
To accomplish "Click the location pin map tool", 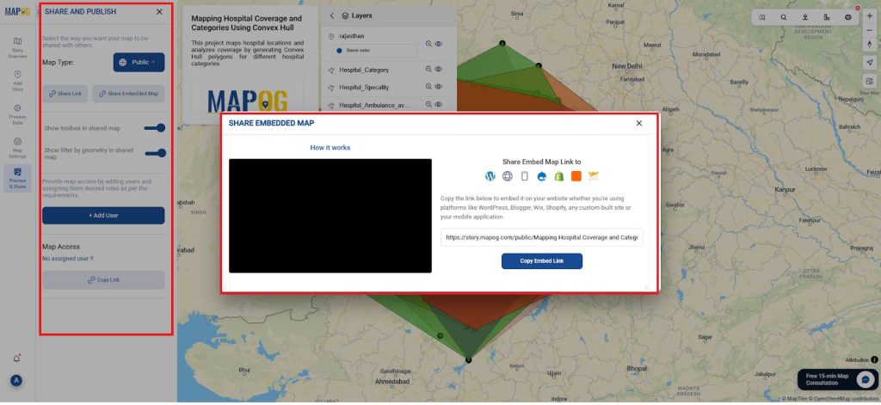I will tap(805, 17).
